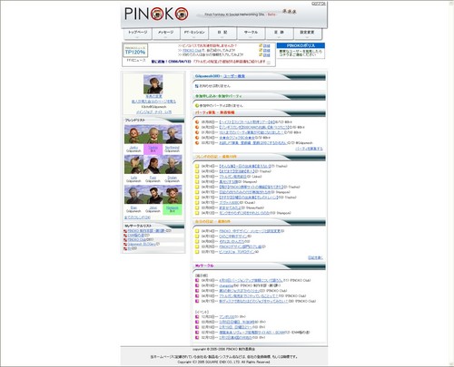Select the friend name highlighted in green

point(173,208)
